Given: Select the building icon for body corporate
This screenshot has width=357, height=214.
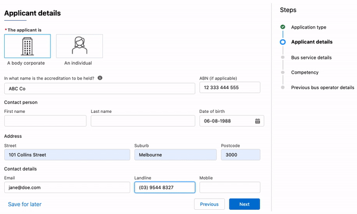Looking at the screenshot, I should pyautogui.click(x=27, y=46).
